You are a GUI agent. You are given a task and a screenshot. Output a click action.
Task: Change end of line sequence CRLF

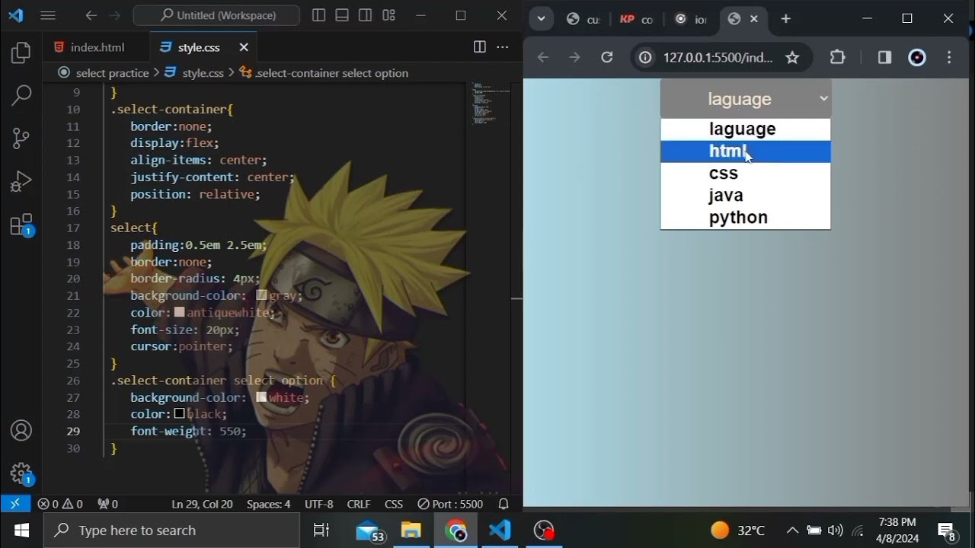coord(359,504)
